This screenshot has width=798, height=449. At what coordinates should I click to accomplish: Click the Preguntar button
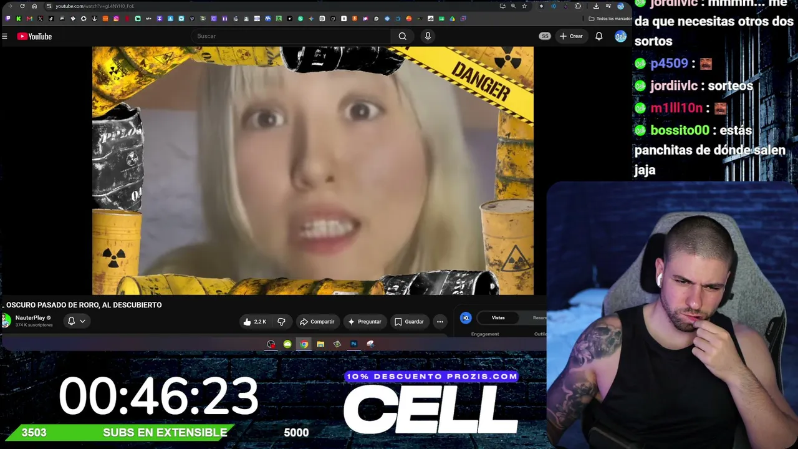point(365,322)
